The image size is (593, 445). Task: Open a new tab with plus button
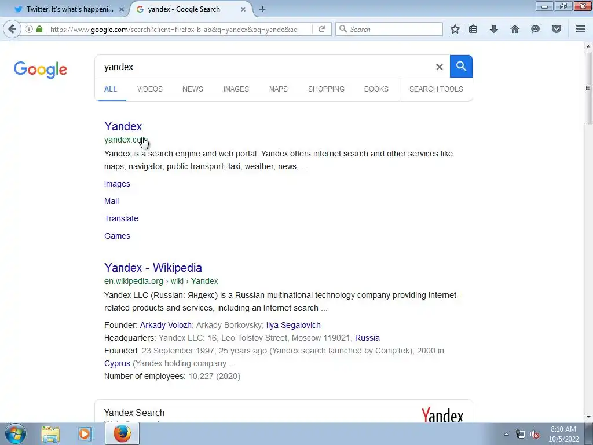point(262,9)
